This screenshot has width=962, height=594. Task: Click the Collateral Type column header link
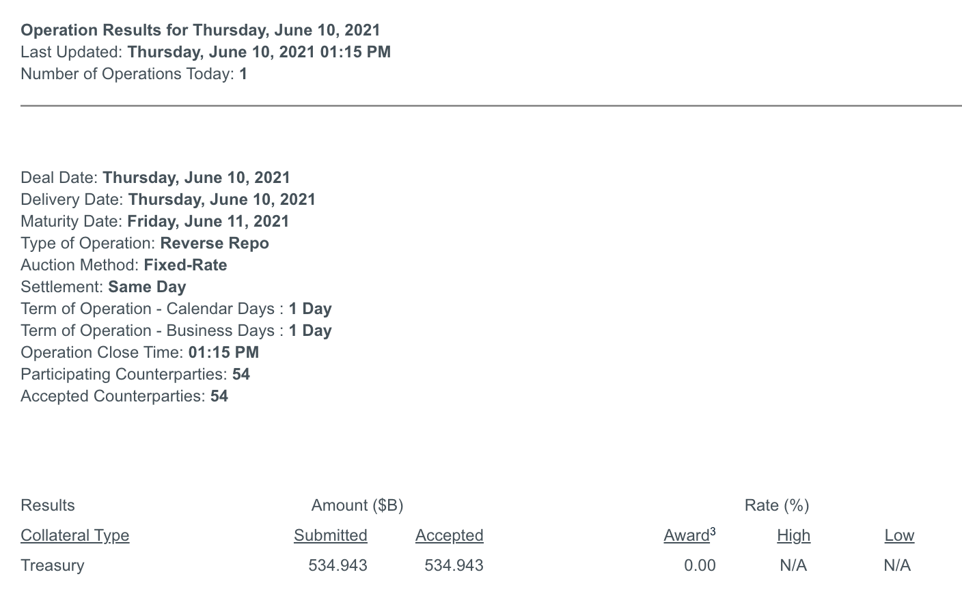74,535
